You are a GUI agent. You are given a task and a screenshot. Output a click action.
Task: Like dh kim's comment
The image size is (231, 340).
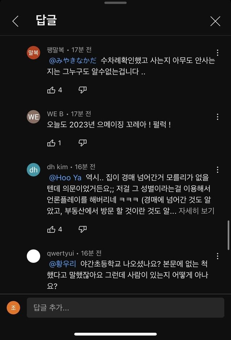tap(51, 229)
